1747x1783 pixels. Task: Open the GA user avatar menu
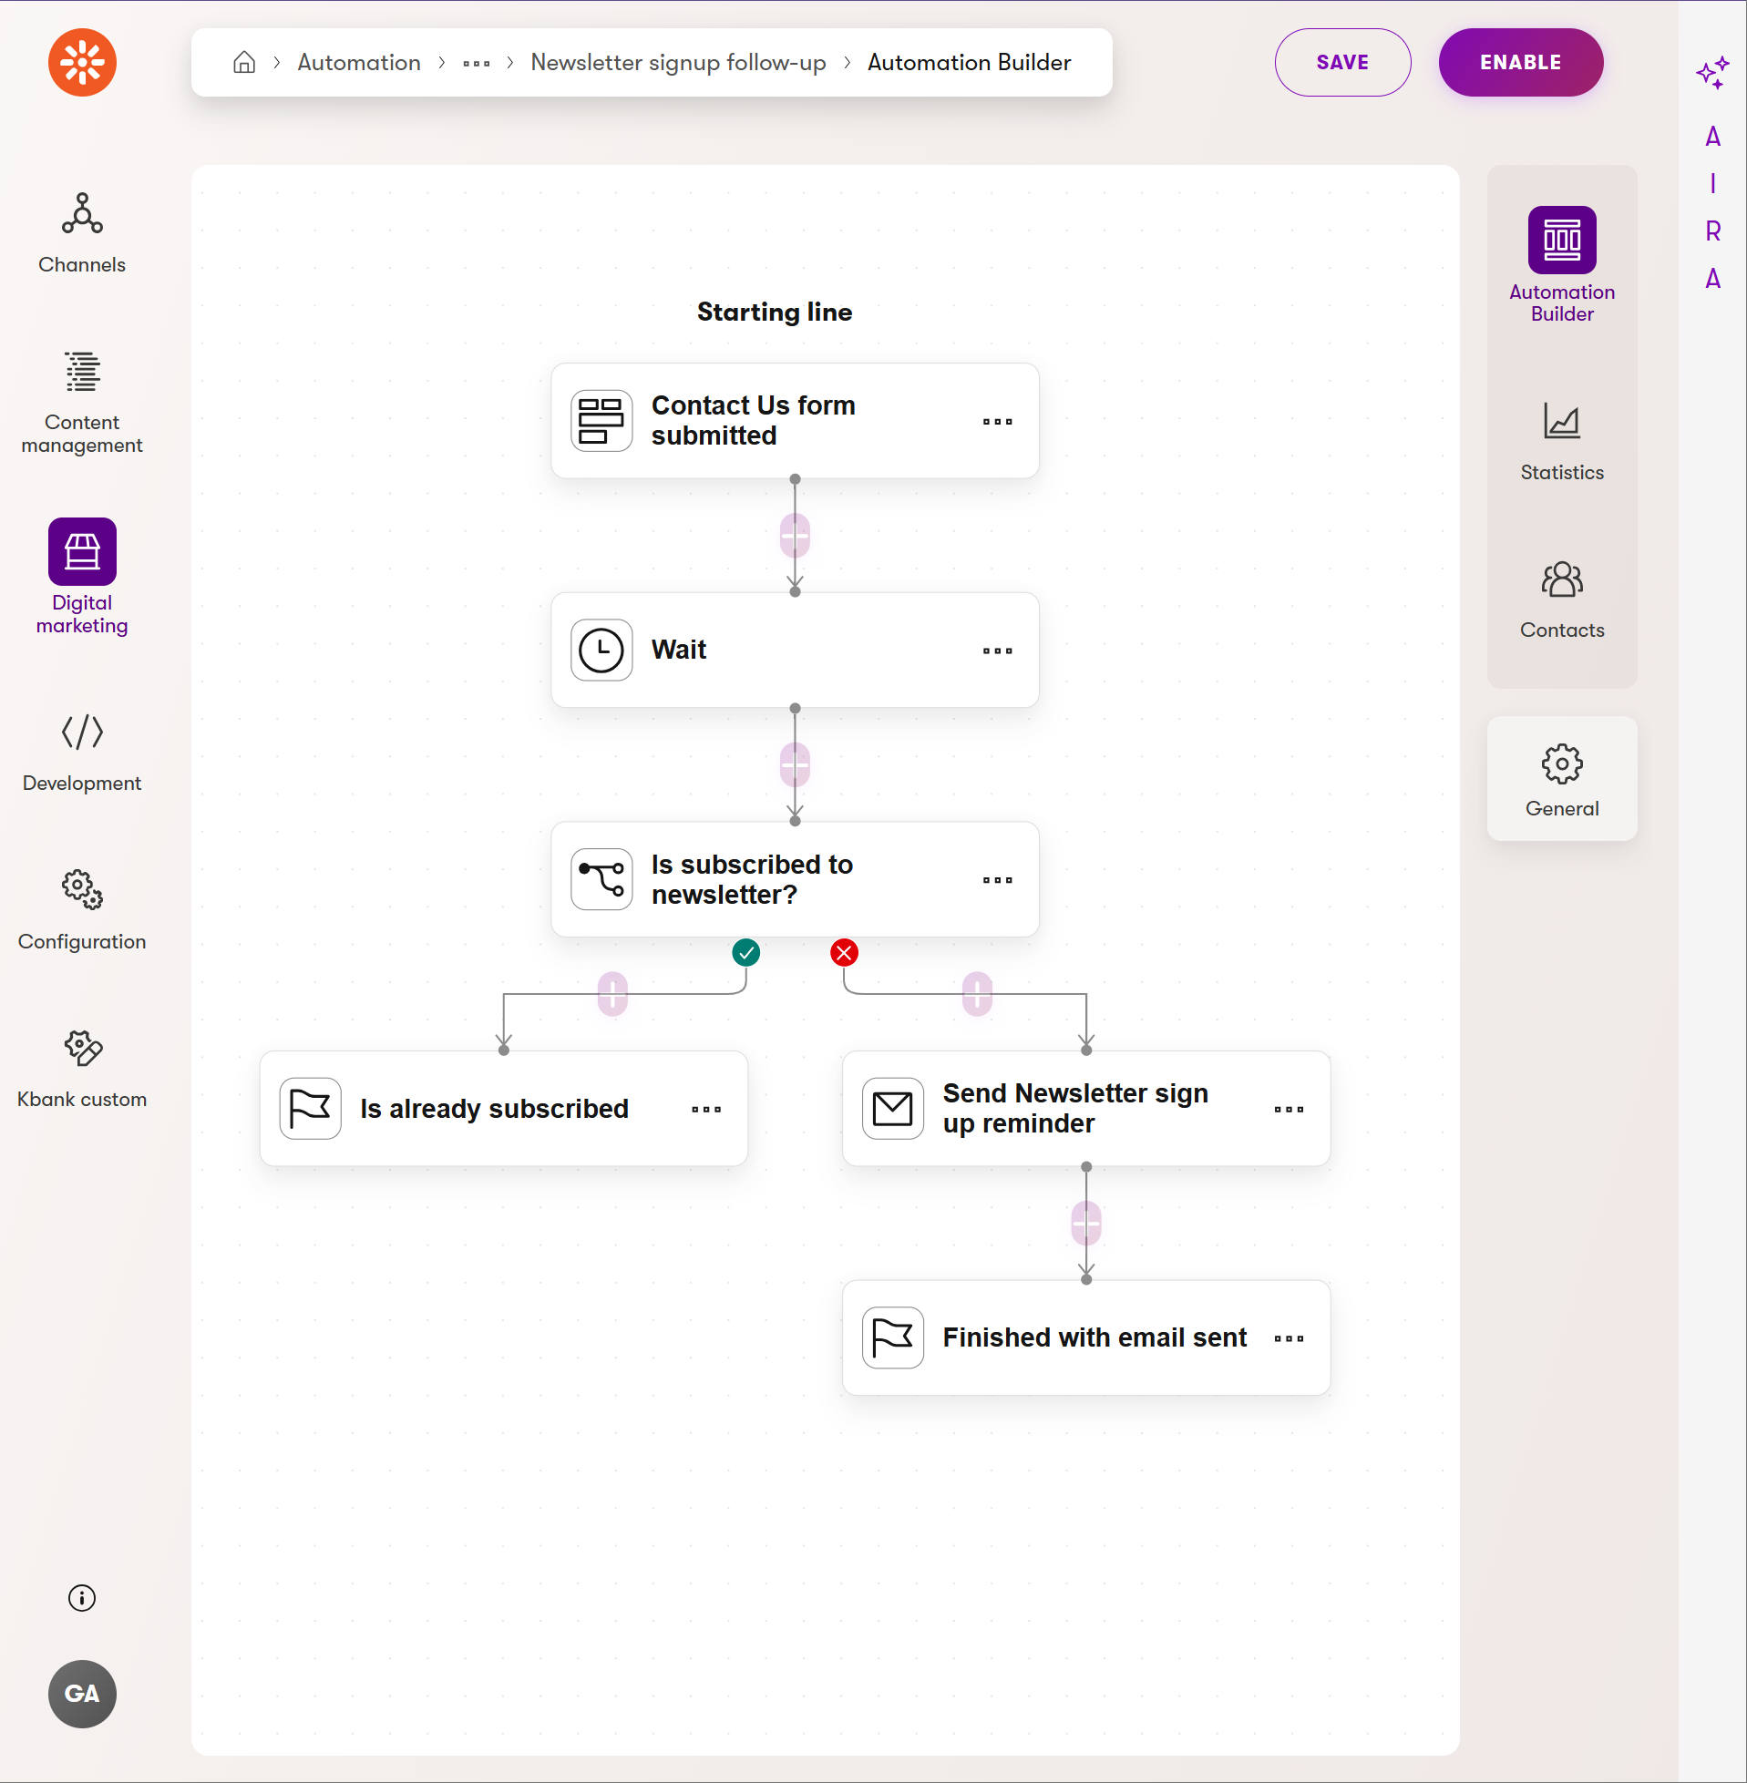point(82,1693)
